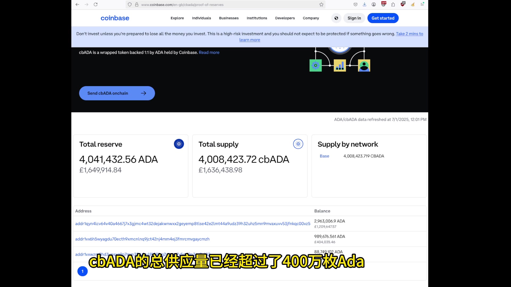Open the Developers menu
Viewport: 511px width, 287px height.
point(285,18)
